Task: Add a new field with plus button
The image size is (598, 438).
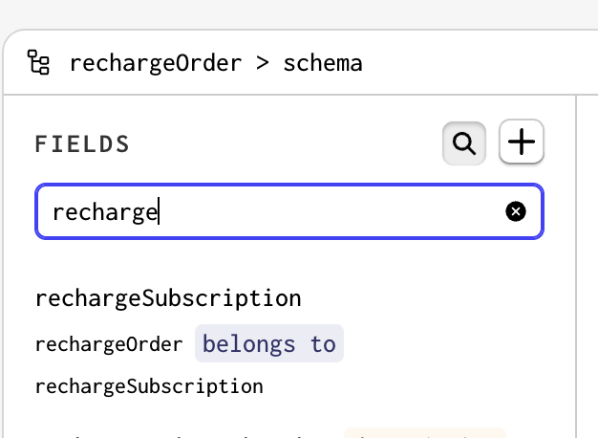Action: tap(522, 142)
